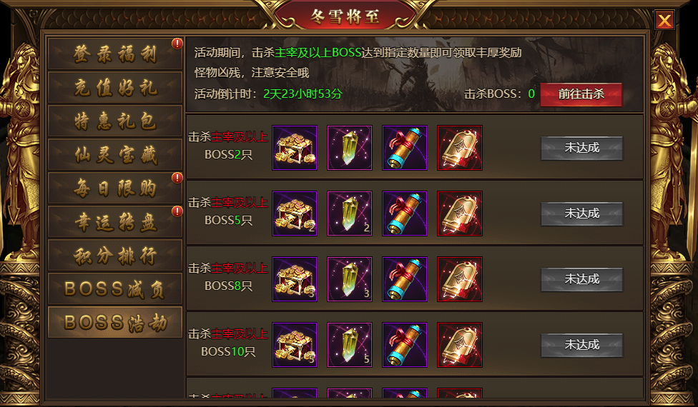The height and width of the screenshot is (407, 698).
Task: Select the BOSS减负 tab
Action: [x=115, y=288]
